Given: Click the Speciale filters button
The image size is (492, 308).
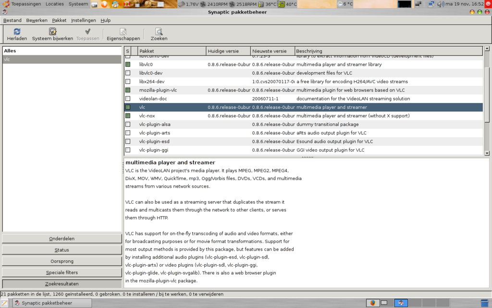Looking at the screenshot, I should (62, 273).
